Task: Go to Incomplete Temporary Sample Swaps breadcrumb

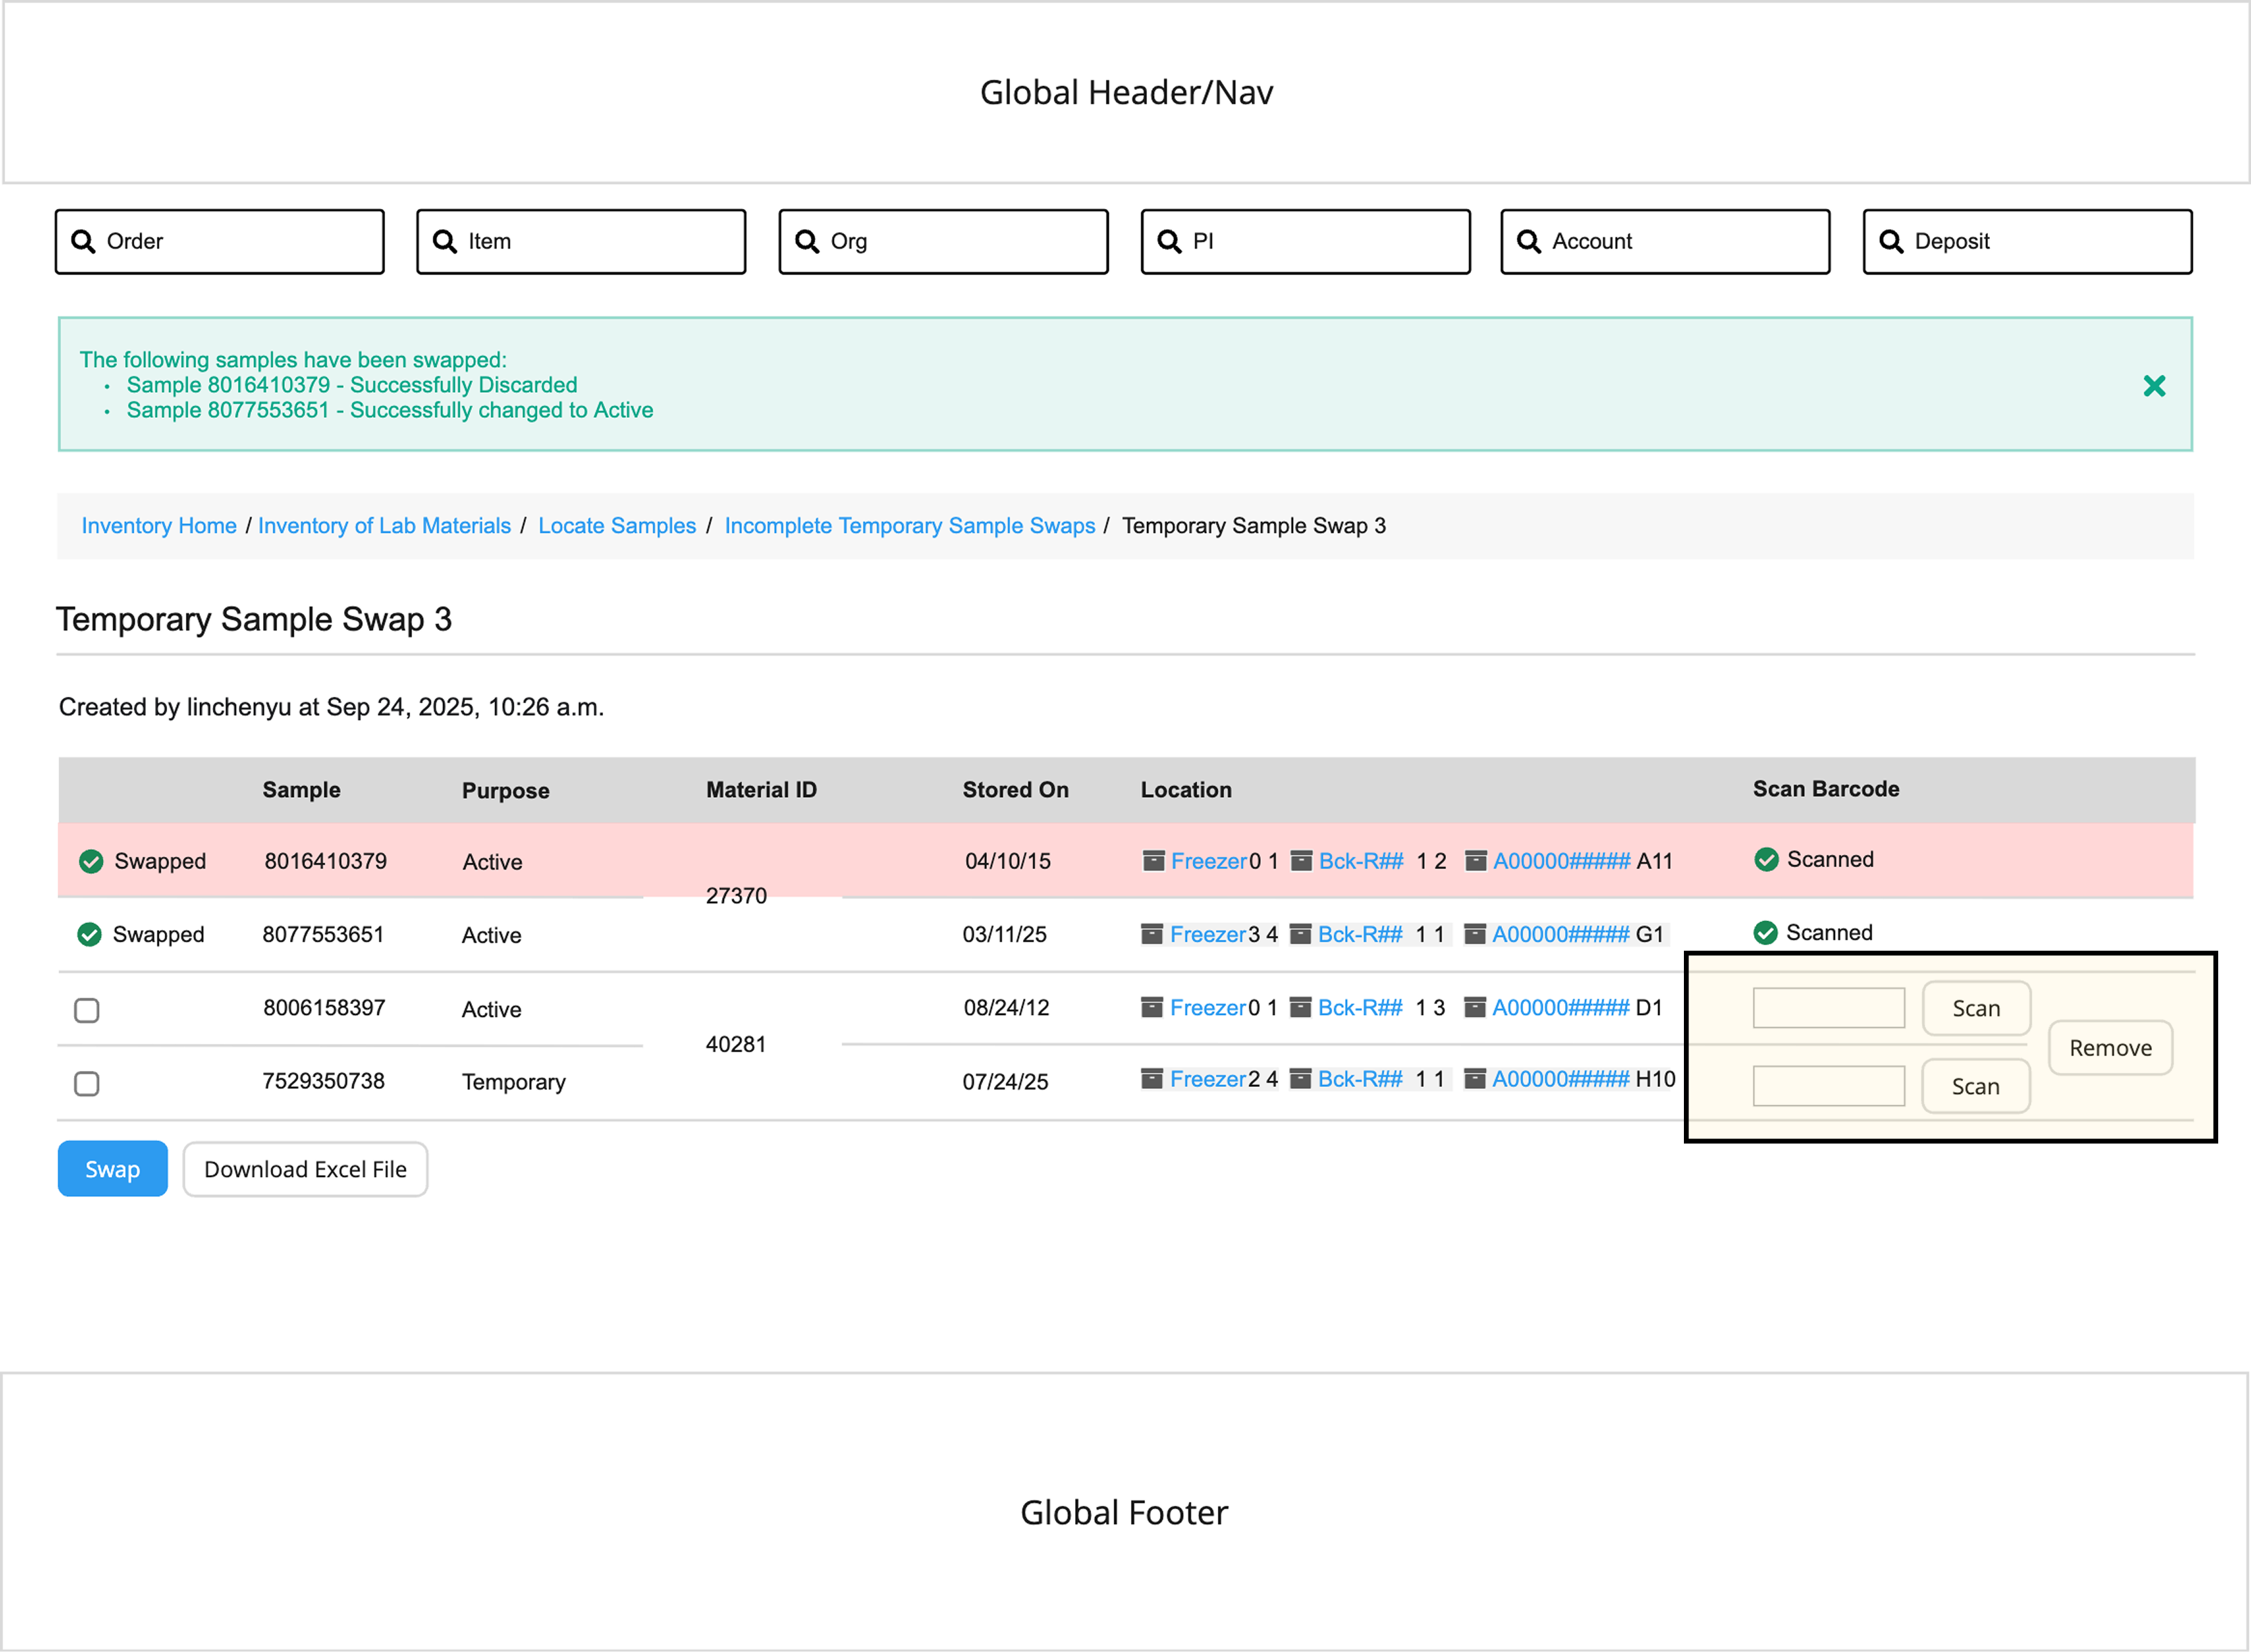Action: click(909, 526)
